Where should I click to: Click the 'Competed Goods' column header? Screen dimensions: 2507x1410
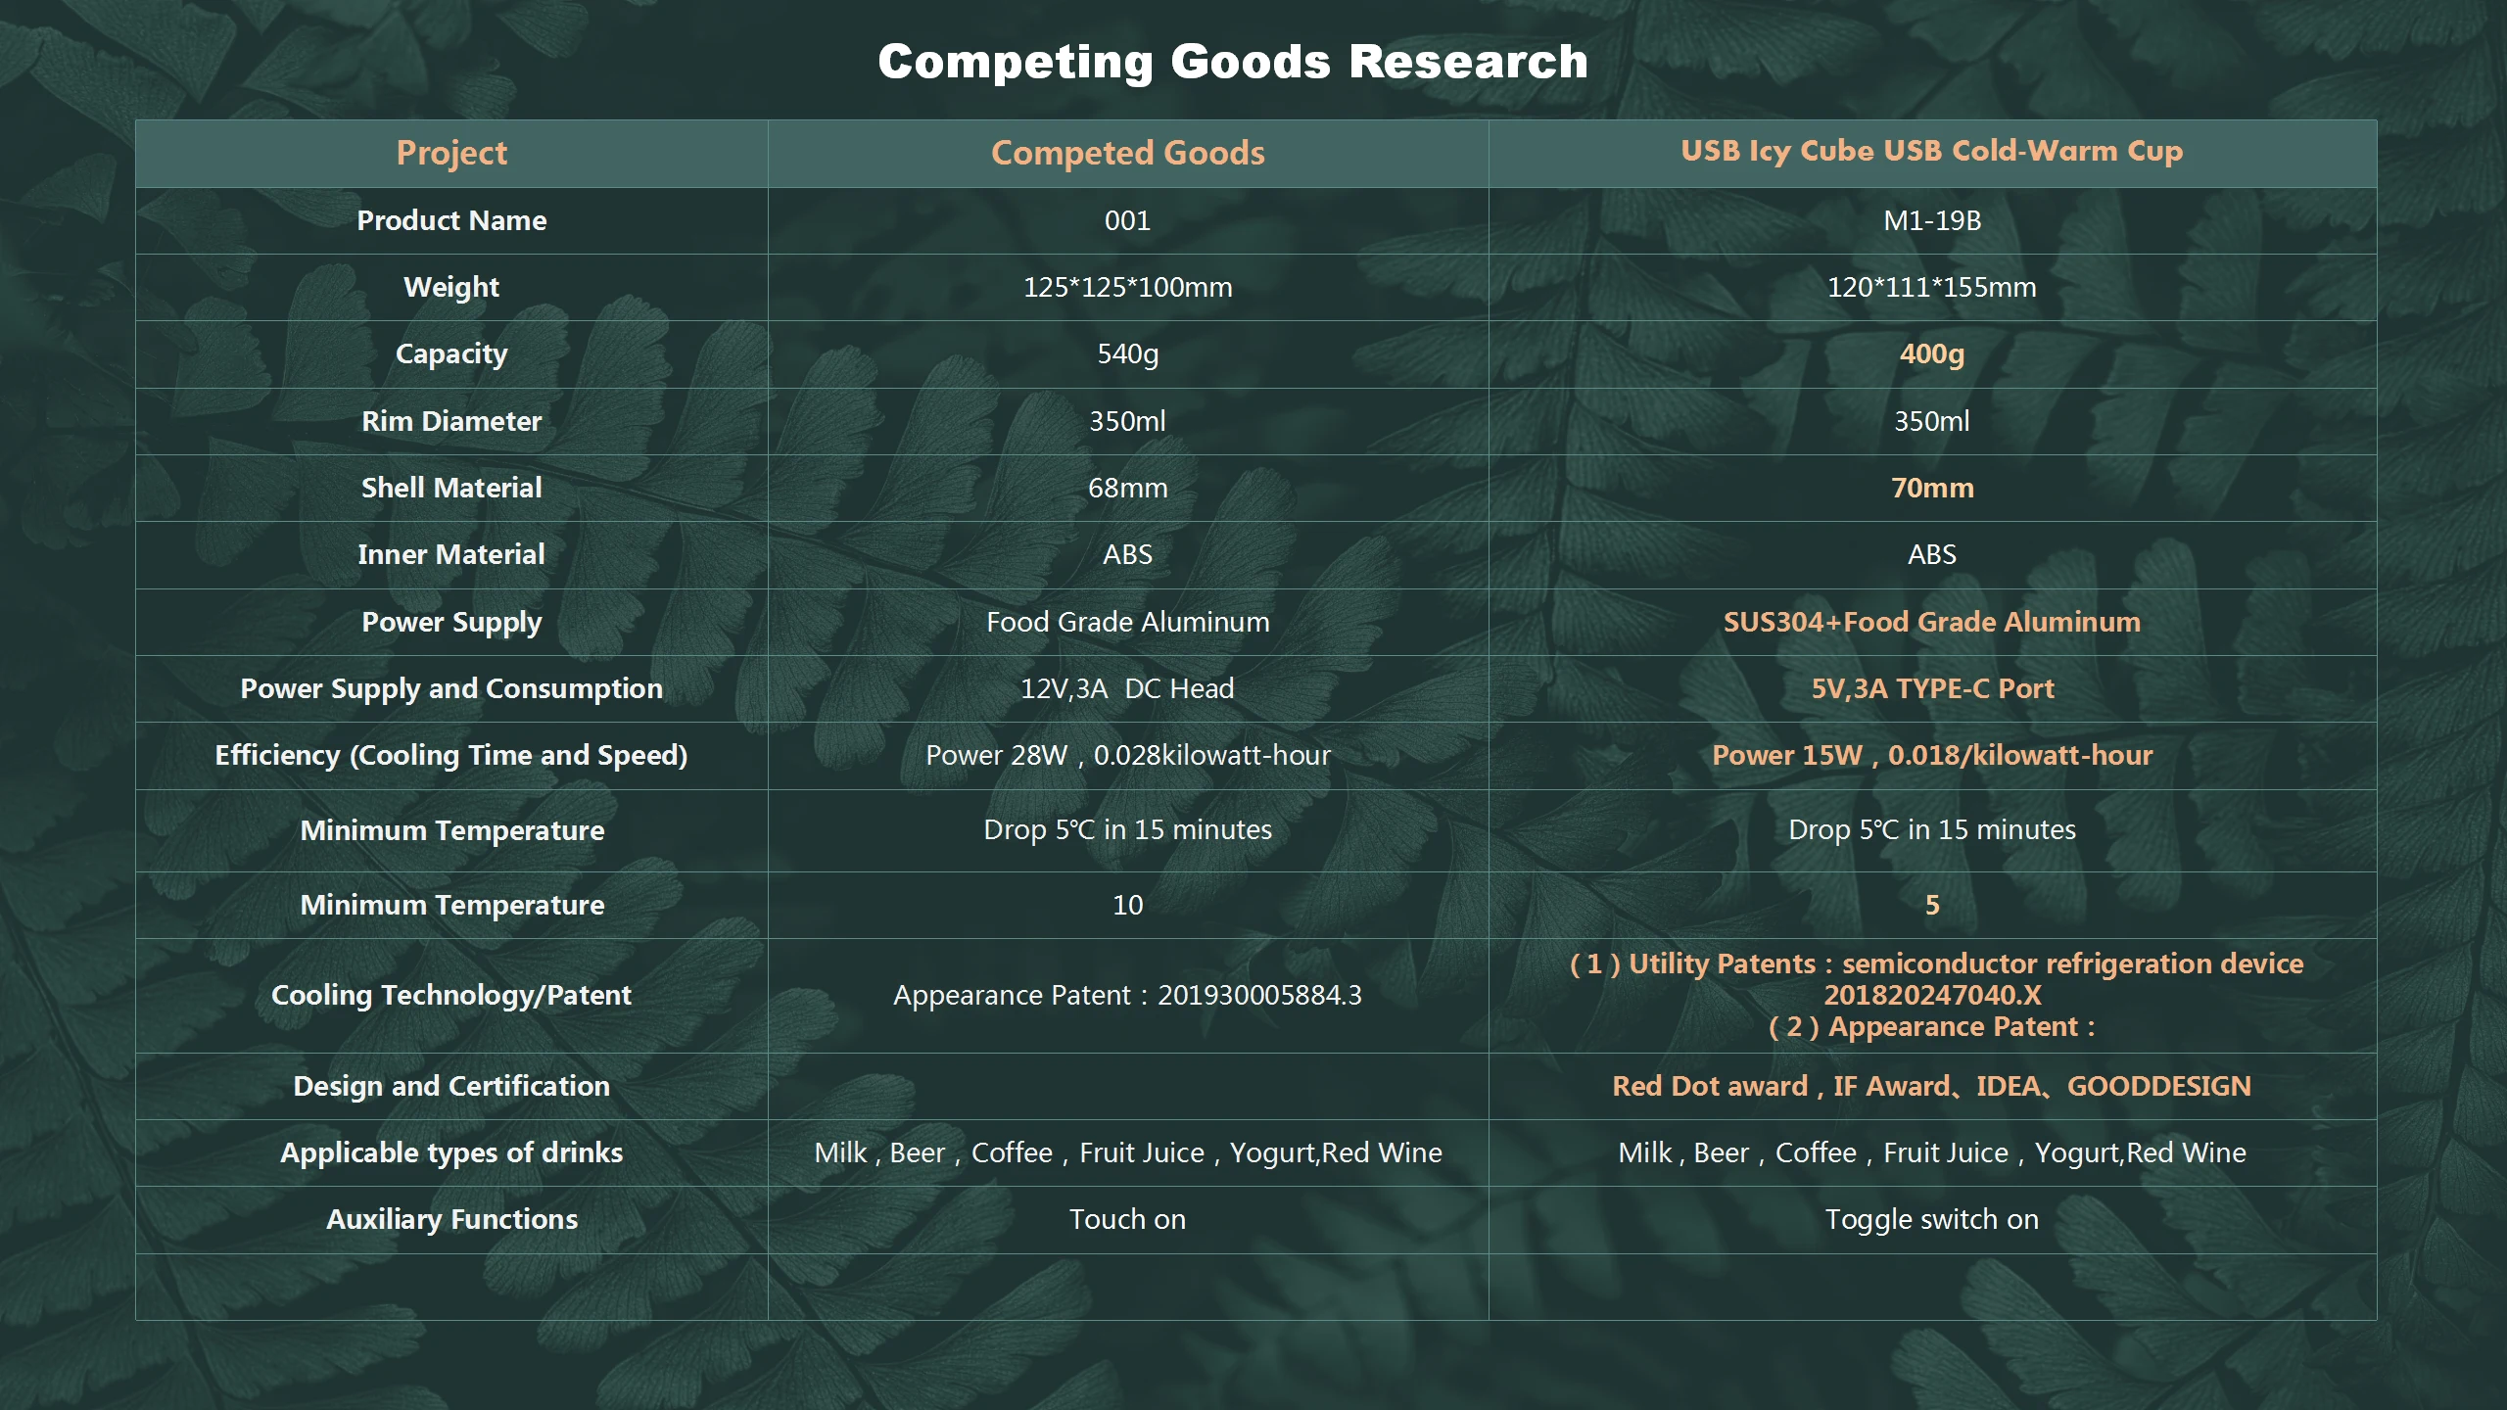[x=1127, y=153]
